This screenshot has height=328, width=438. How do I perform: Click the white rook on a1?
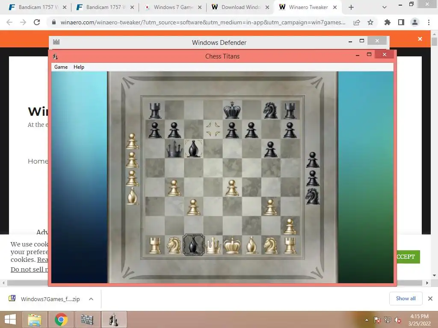point(155,246)
